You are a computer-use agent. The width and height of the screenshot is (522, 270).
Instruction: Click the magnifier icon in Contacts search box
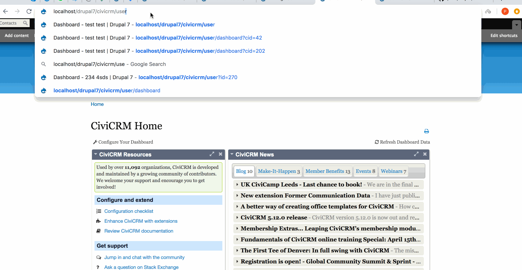[25, 23]
